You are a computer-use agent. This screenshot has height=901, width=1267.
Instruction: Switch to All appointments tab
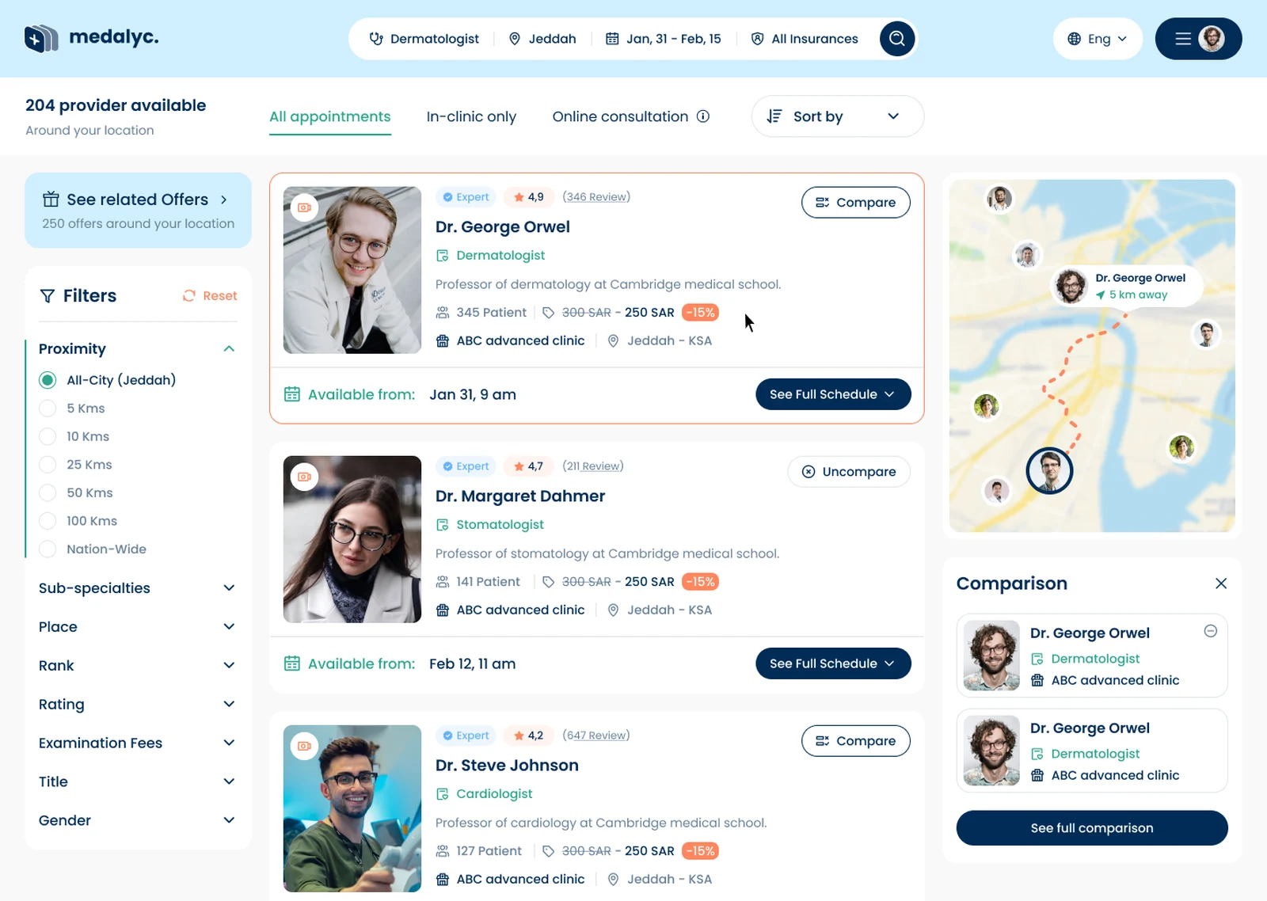tap(330, 117)
